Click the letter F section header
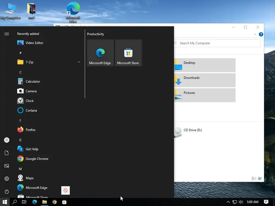This screenshot has width=275, height=206. coord(20,120)
